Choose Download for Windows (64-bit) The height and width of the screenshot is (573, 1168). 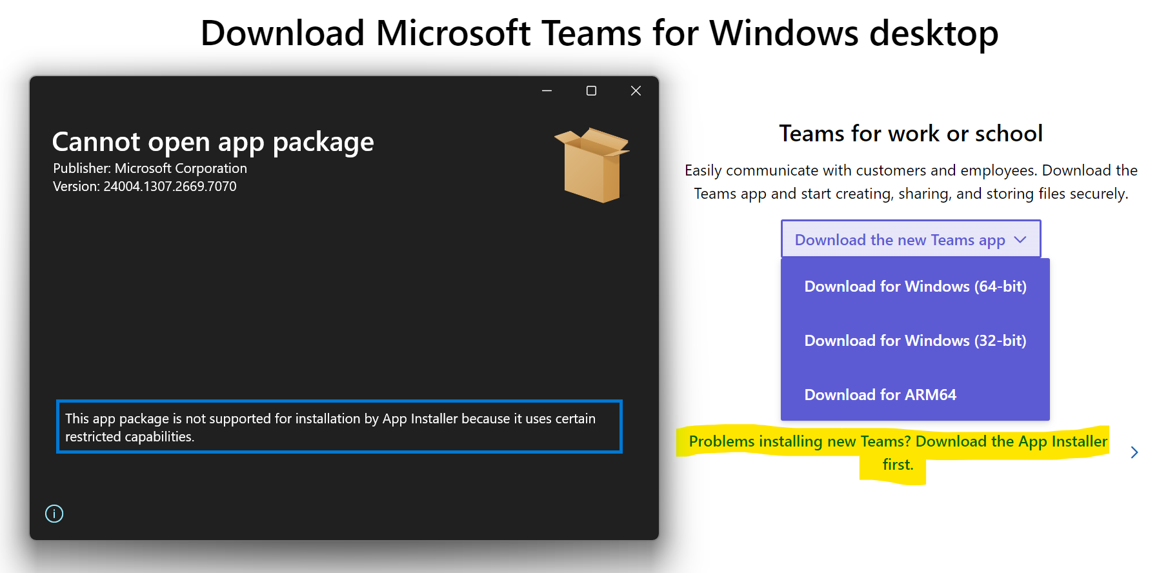click(914, 286)
